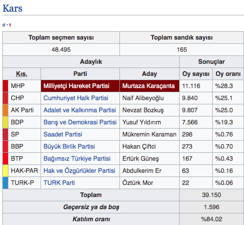Click the SP color swatch
The image size is (244, 225).
click(5, 135)
